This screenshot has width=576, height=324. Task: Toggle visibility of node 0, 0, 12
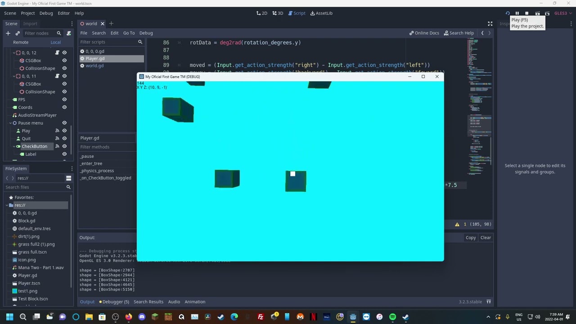[x=64, y=53]
